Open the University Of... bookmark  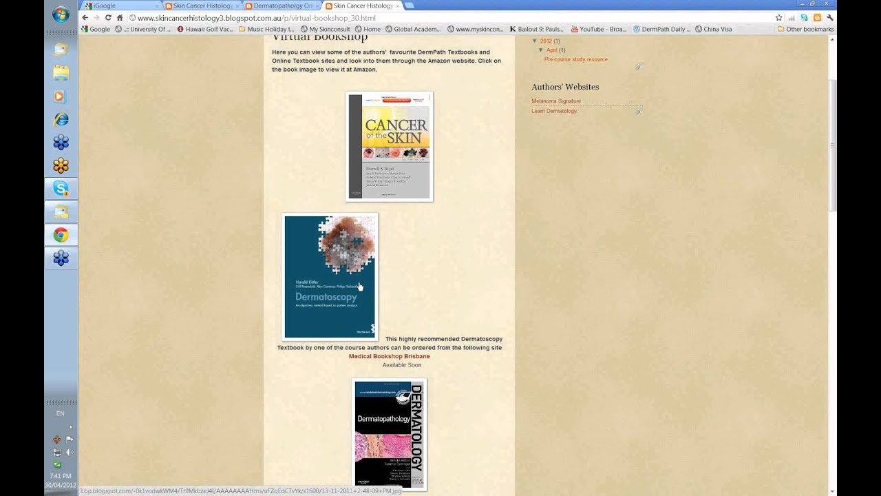point(143,30)
